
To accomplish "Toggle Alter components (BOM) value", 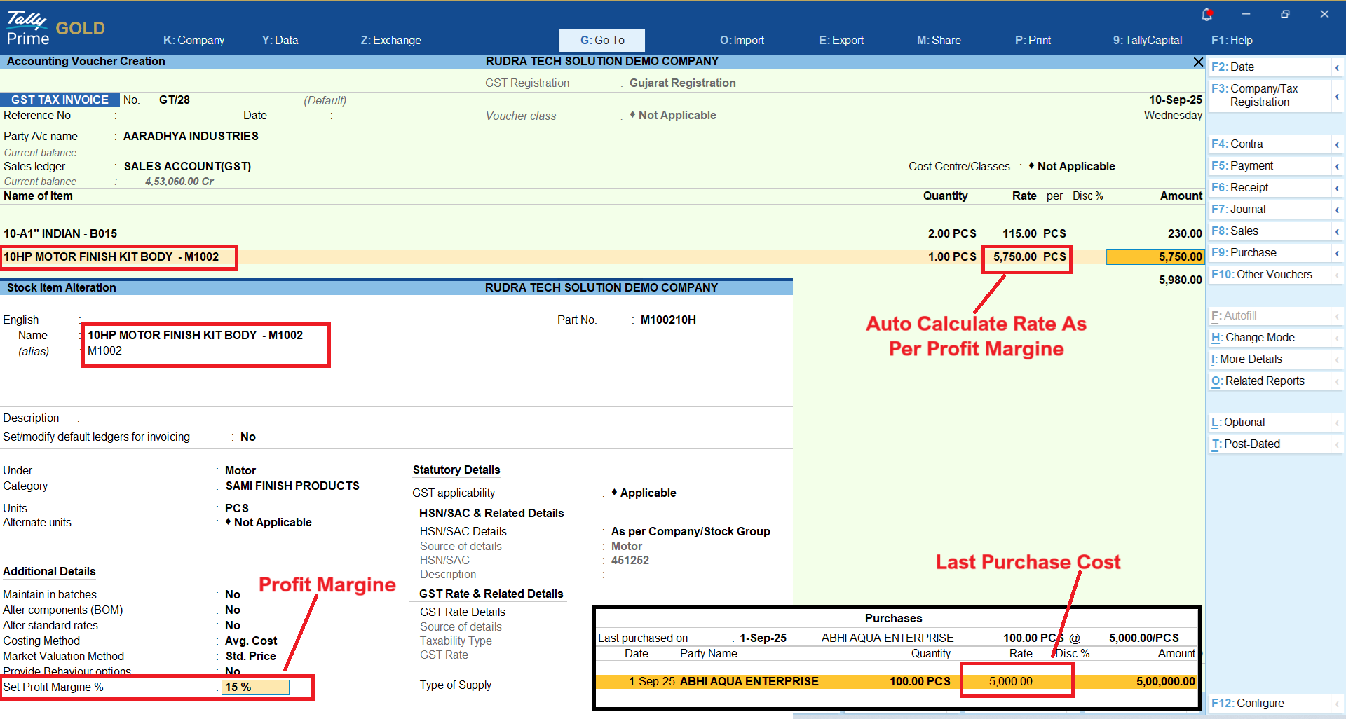I will tap(233, 610).
